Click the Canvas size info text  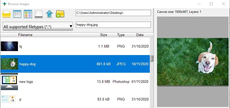click(179, 12)
